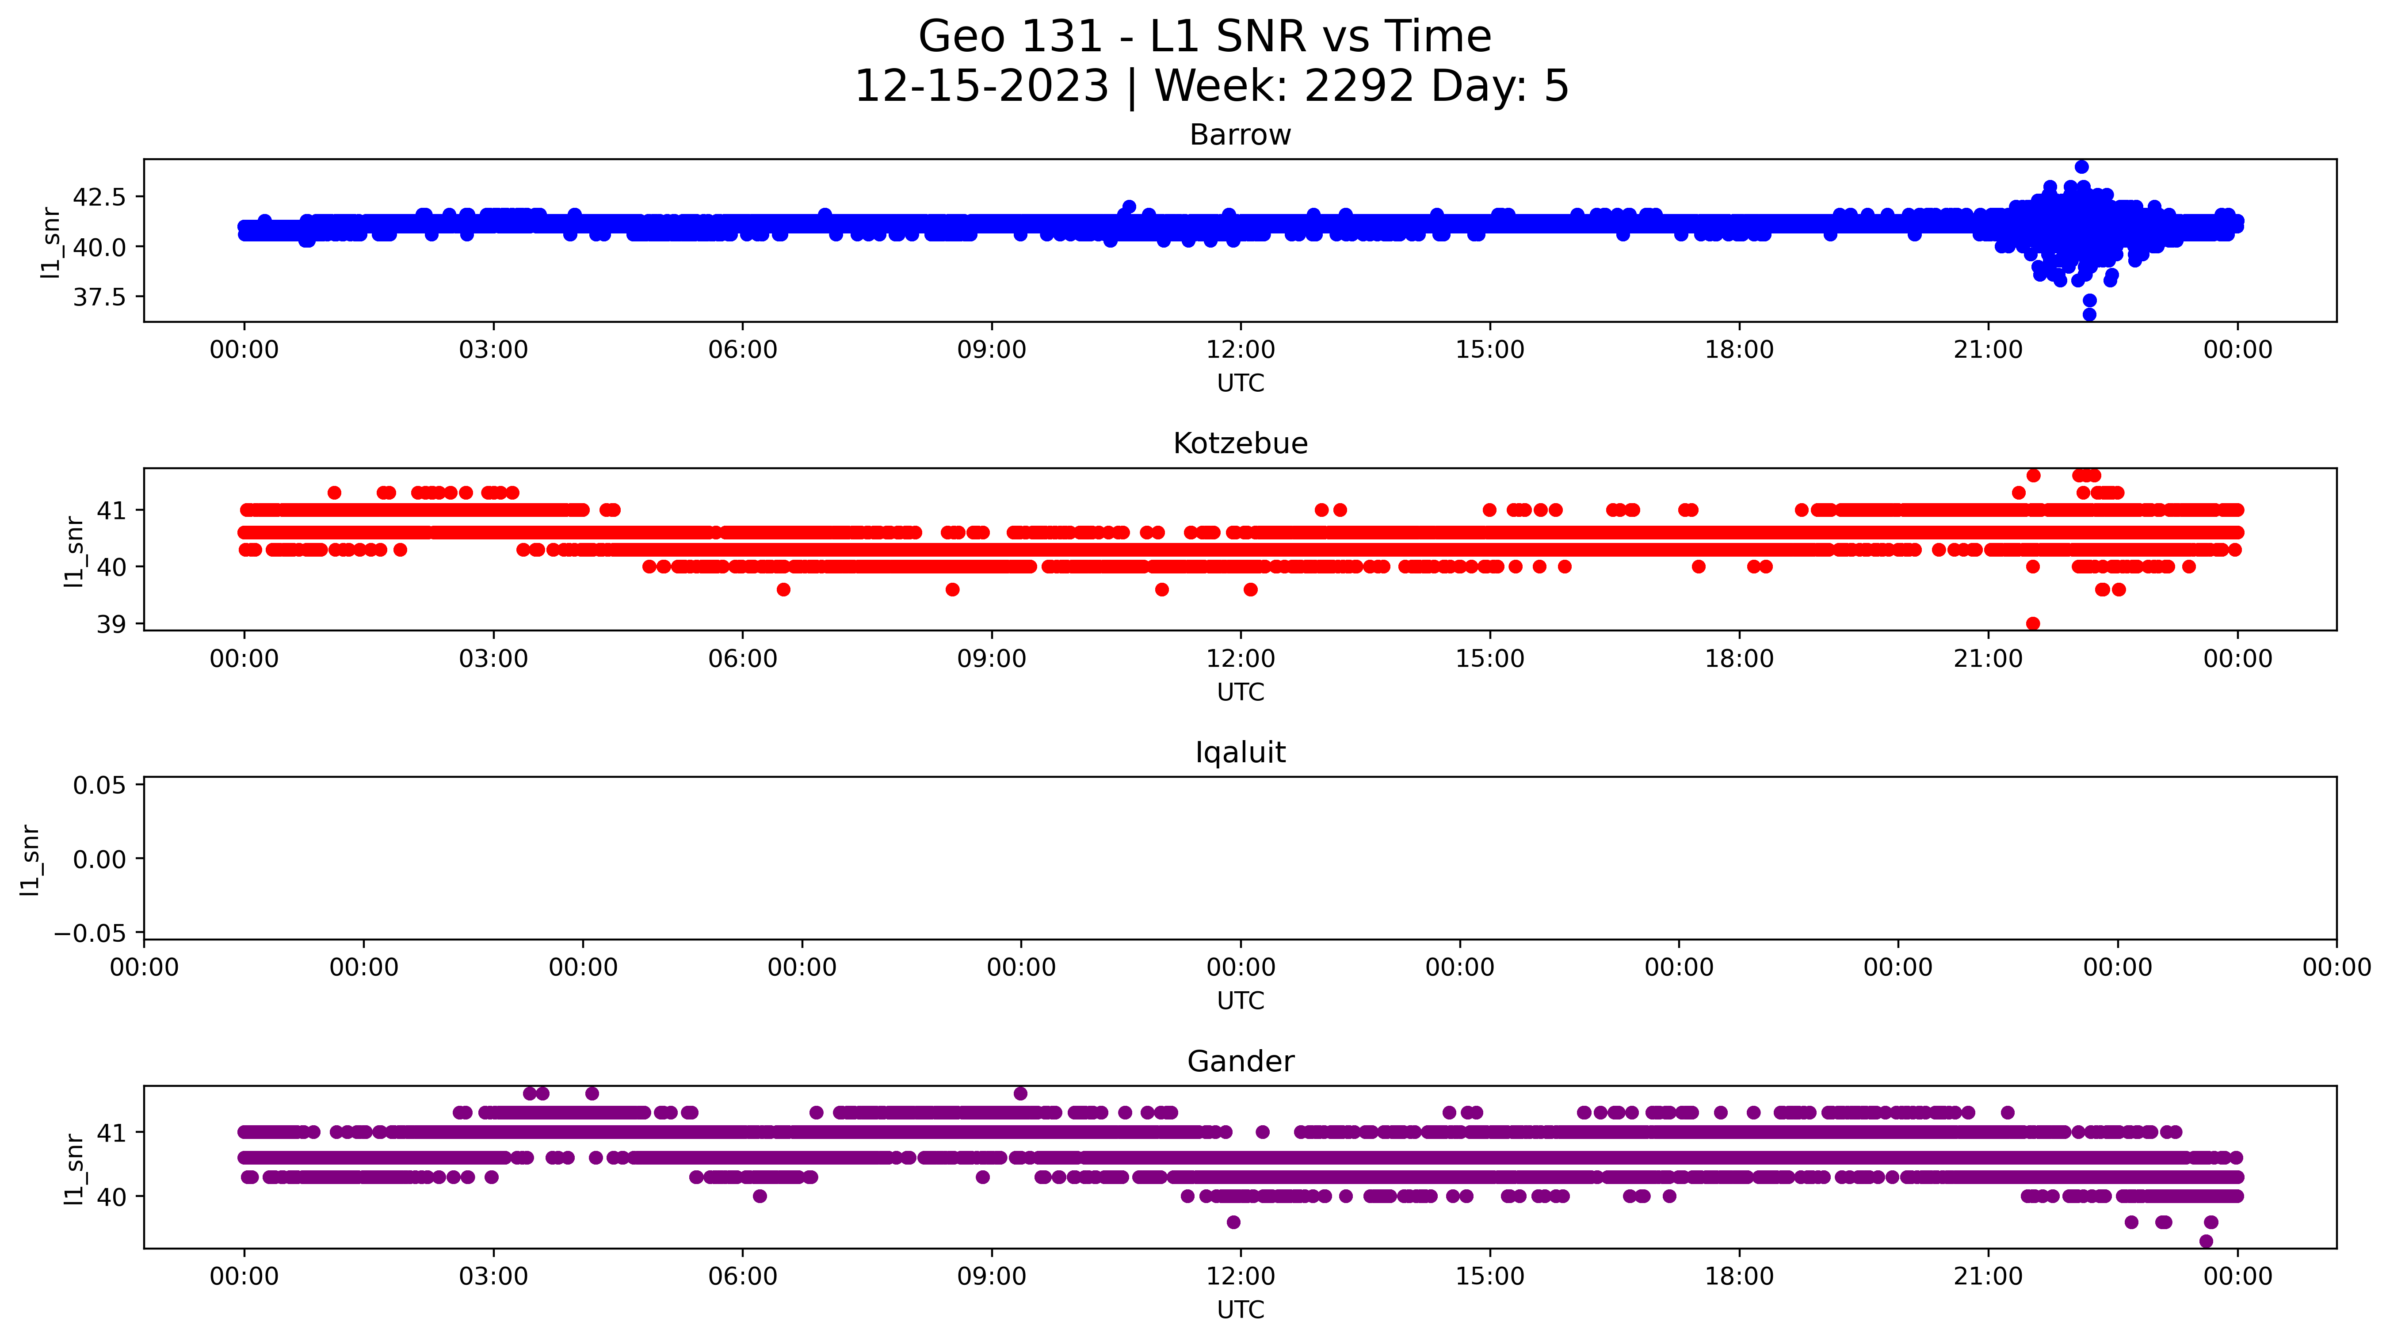Screen dimensions: 2390x1341
Task: Click the '12-15-2023 | Week: 2292 Day: 5' subtitle
Action: [1211, 86]
